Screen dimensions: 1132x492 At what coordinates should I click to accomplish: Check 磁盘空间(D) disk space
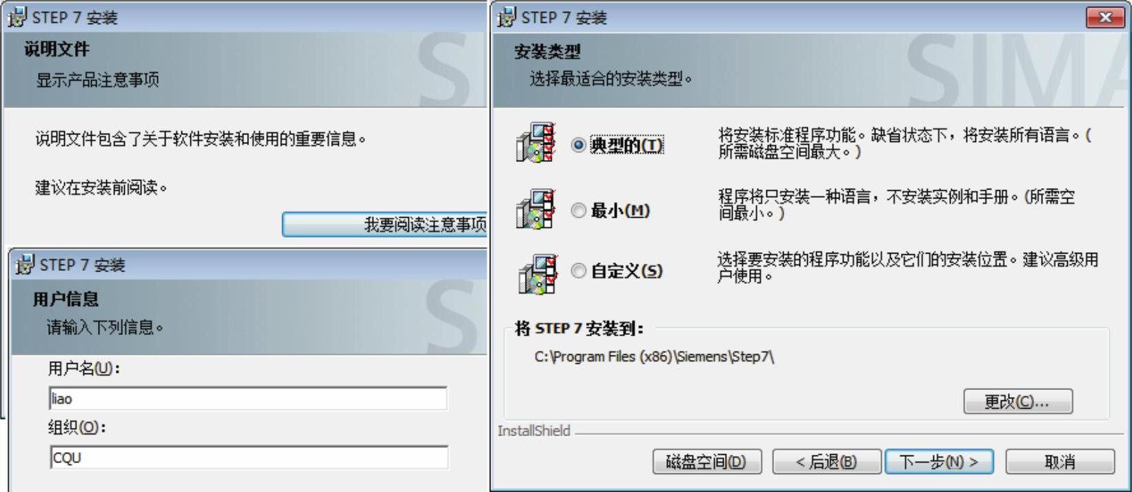tap(707, 462)
